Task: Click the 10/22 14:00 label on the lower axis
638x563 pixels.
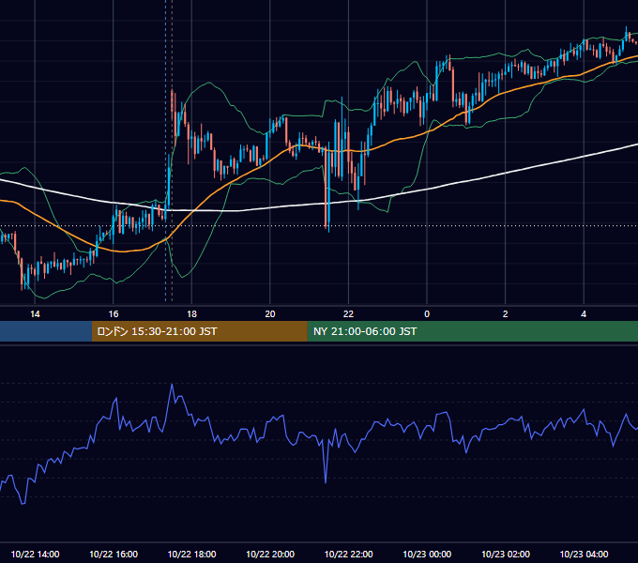Action: click(35, 554)
